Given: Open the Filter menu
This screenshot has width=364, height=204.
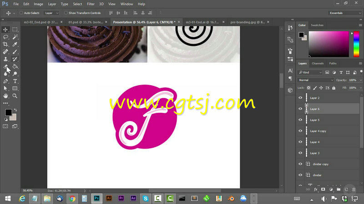Looking at the screenshot, I should point(91,4).
